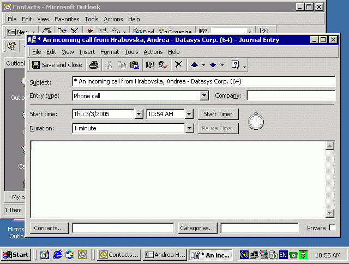
Task: Open toolbar options arrow after help icon
Action: click(244, 67)
